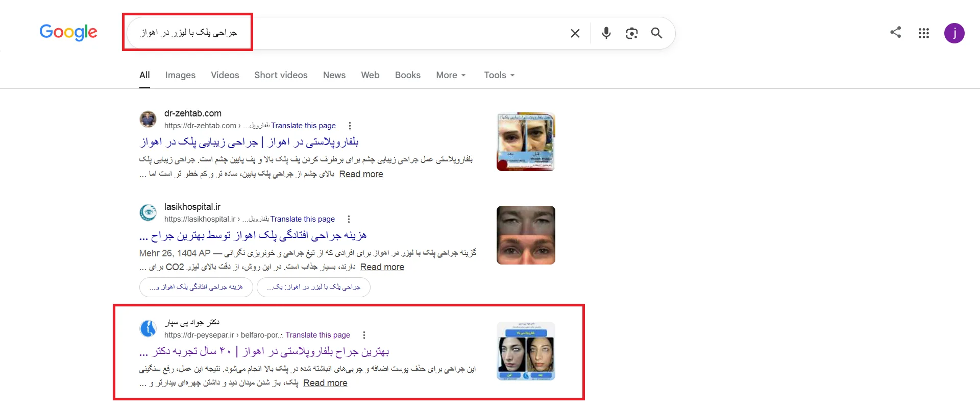Start voice search with microphone icon

click(x=606, y=33)
